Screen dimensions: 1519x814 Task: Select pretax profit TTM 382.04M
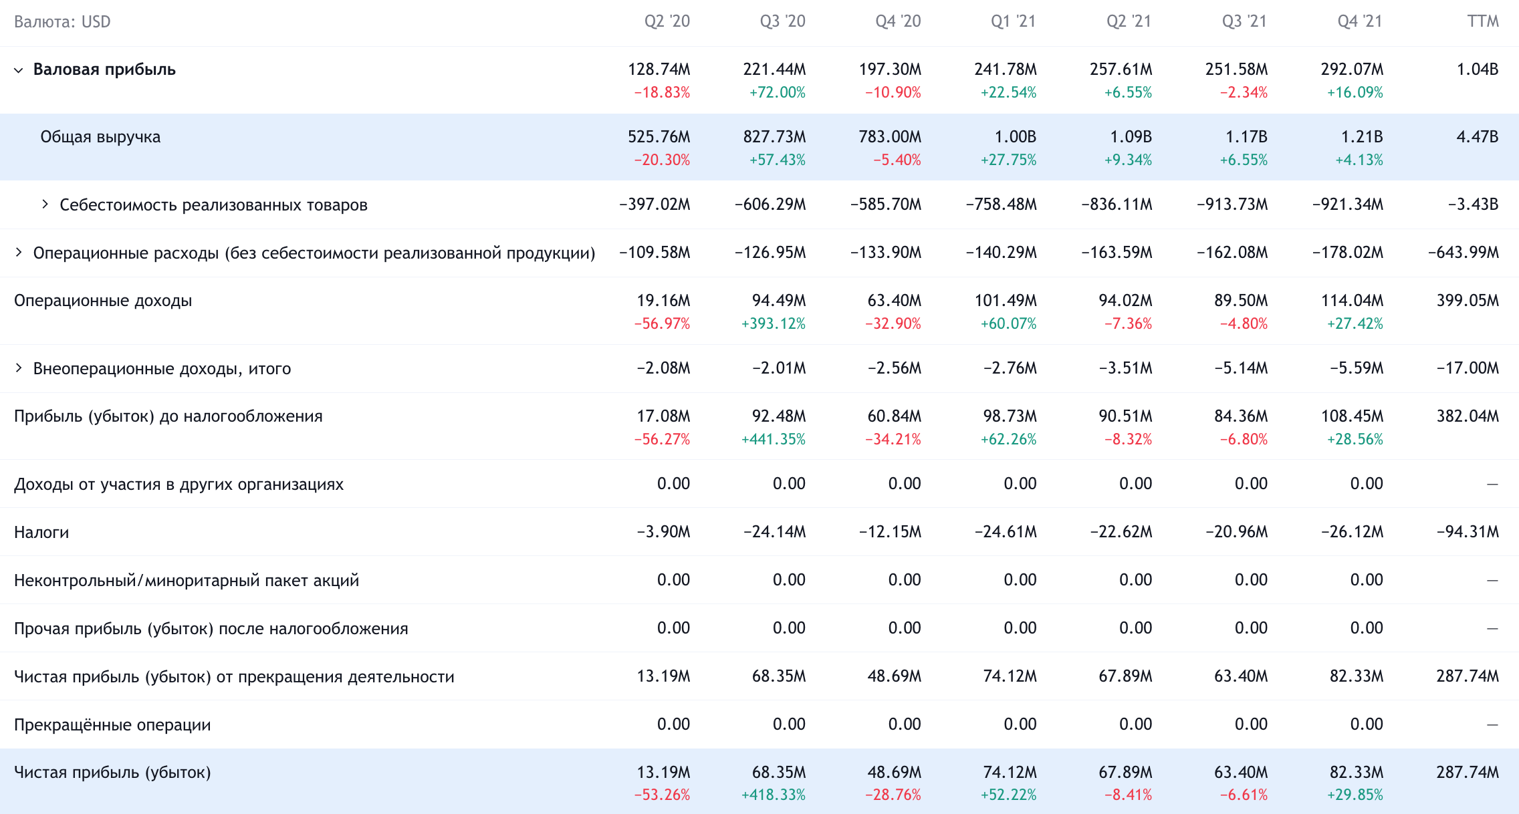(x=1468, y=416)
